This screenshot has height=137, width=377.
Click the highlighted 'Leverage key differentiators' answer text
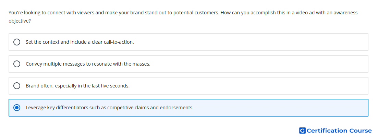[110, 108]
